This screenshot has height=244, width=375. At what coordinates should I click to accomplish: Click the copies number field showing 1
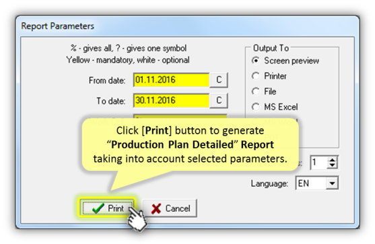tap(319, 163)
